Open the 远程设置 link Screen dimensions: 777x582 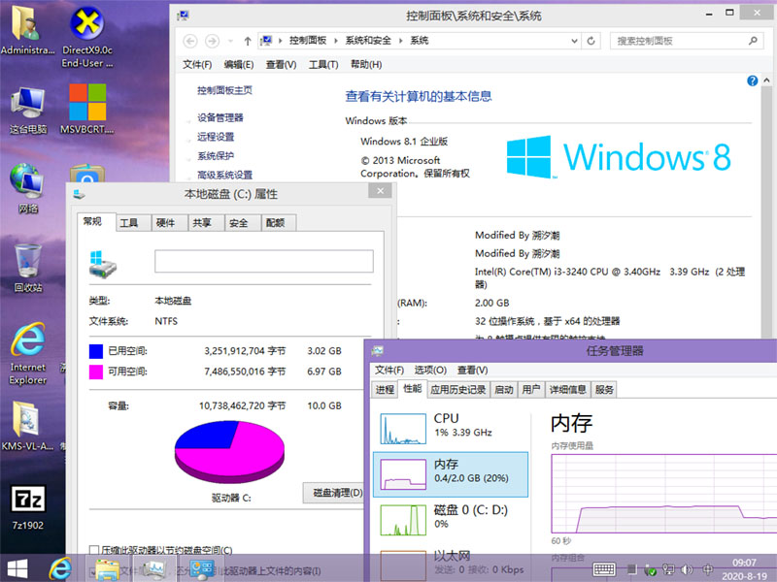point(216,137)
